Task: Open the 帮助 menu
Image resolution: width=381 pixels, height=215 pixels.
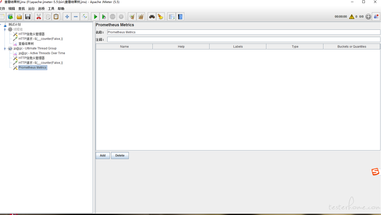Action: [x=61, y=9]
